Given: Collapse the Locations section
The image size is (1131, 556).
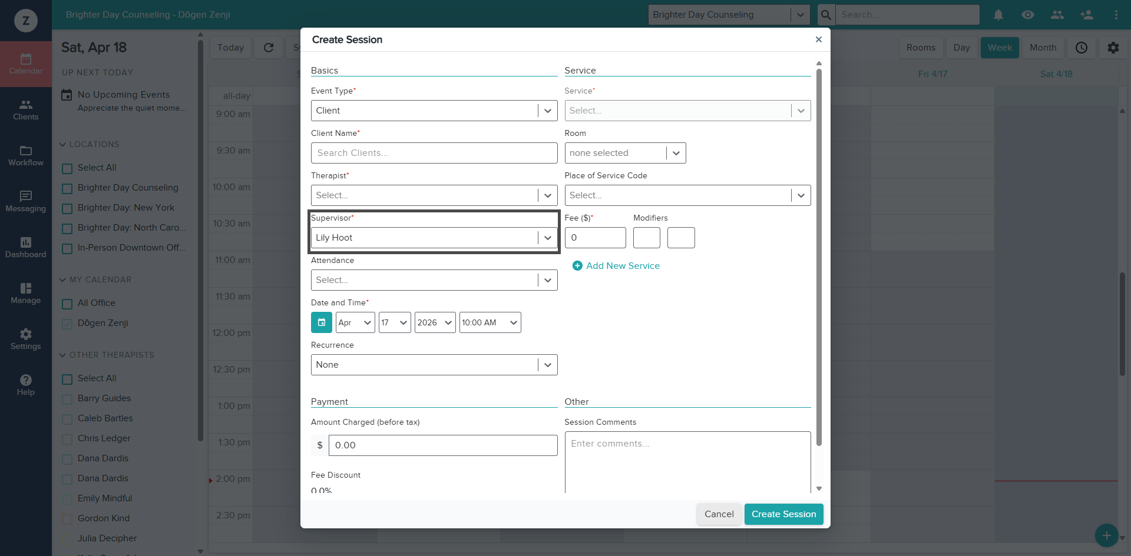Looking at the screenshot, I should pyautogui.click(x=62, y=144).
